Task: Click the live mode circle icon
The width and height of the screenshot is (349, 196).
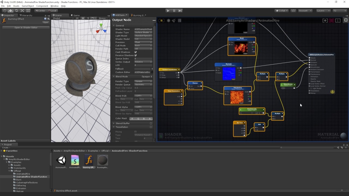Action: tap(169, 20)
